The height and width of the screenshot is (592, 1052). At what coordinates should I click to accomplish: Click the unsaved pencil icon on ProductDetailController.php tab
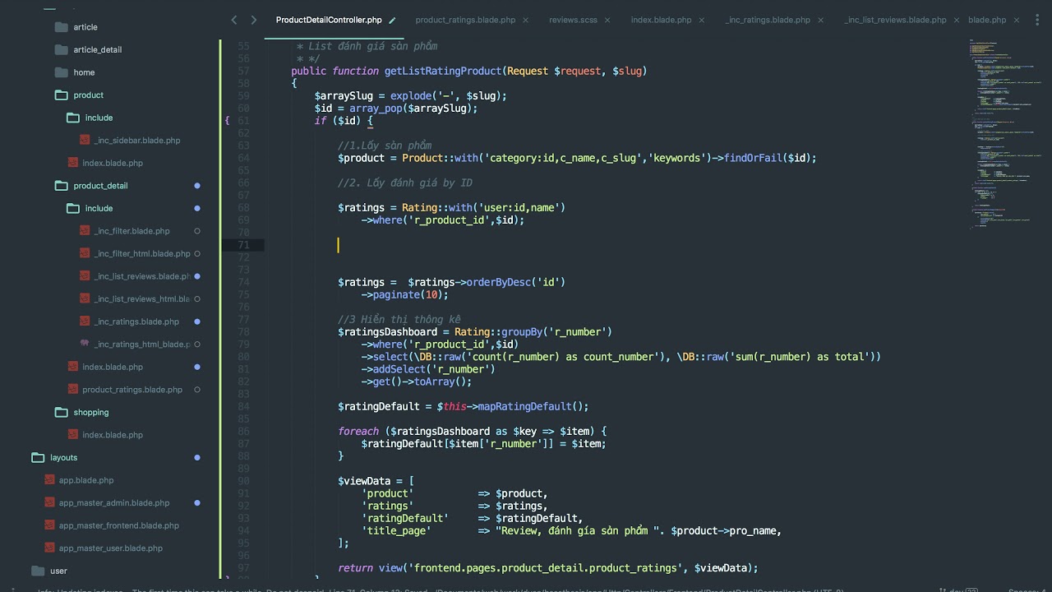click(x=392, y=20)
